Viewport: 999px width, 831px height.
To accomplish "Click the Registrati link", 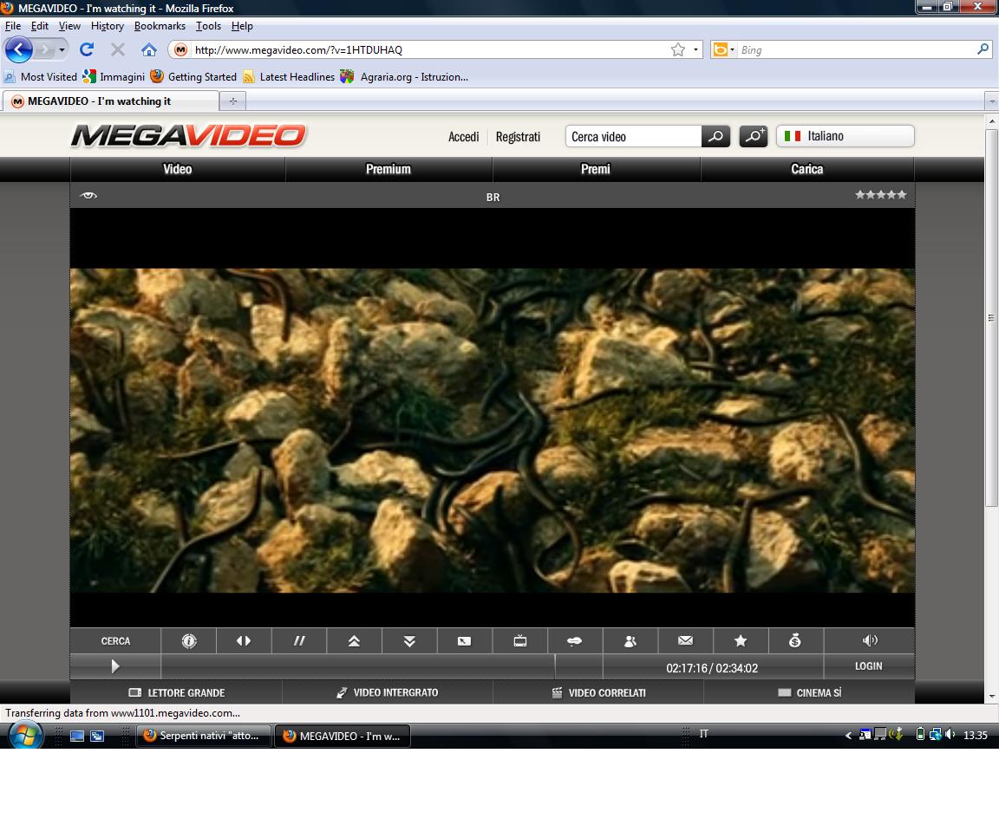I will coord(518,137).
